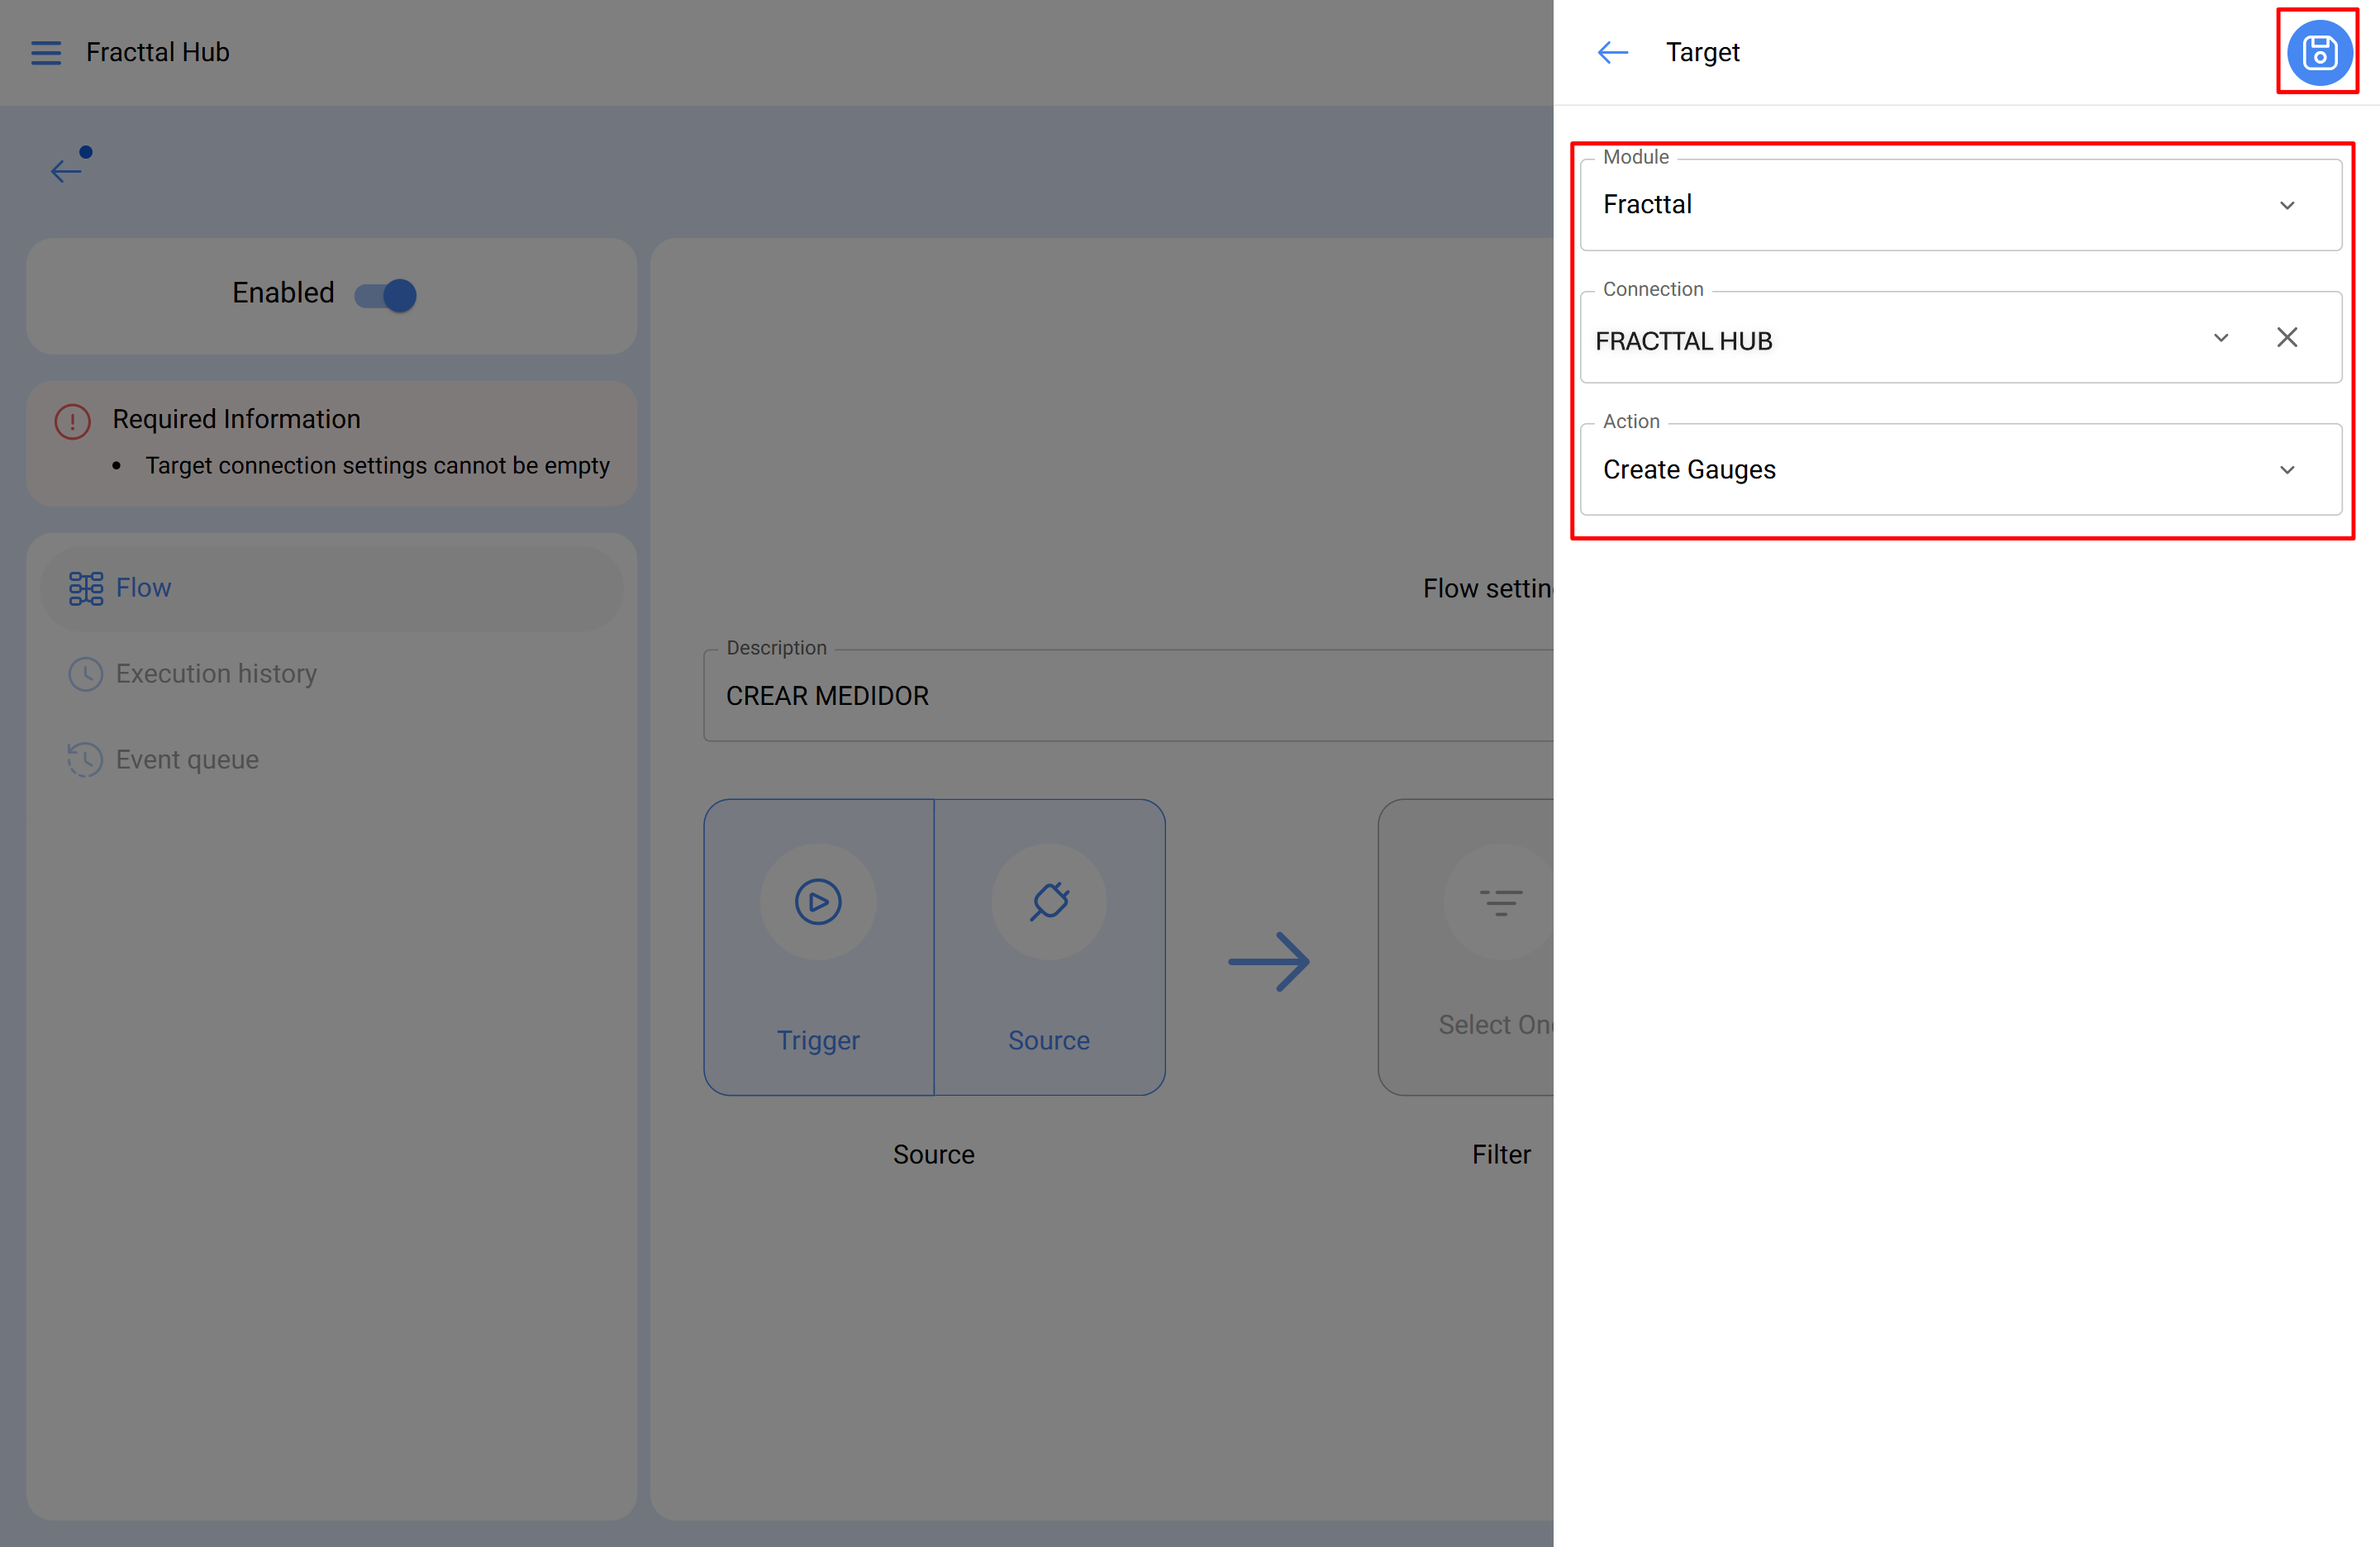Click the Source label in source card

click(1048, 1040)
